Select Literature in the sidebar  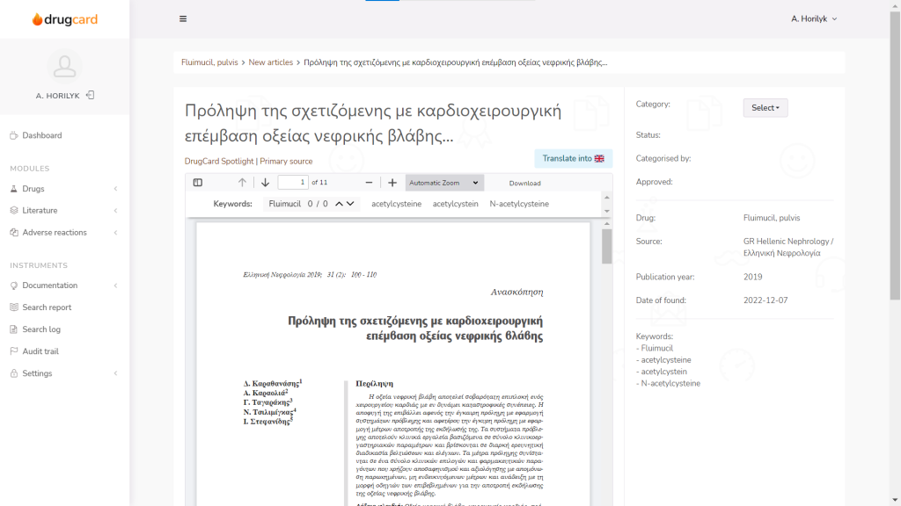coord(40,211)
